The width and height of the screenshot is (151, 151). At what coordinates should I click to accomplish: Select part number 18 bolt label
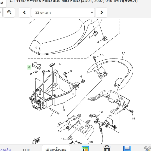[x=102, y=55]
